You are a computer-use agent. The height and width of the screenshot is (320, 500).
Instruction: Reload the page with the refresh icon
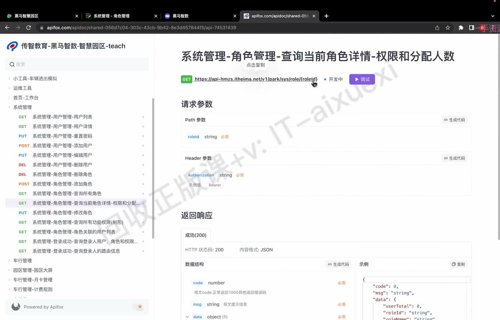pos(29,28)
